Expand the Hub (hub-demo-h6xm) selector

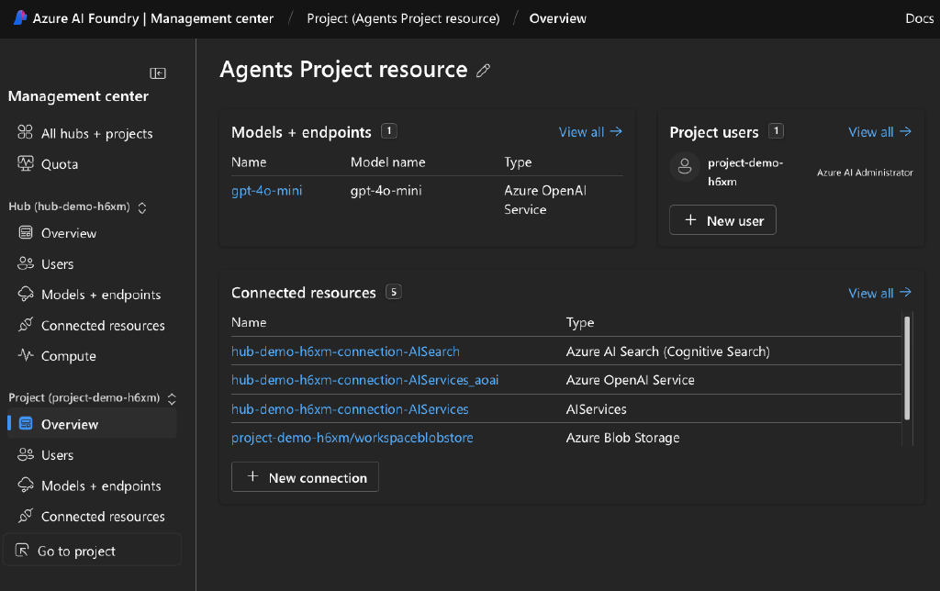(x=142, y=207)
